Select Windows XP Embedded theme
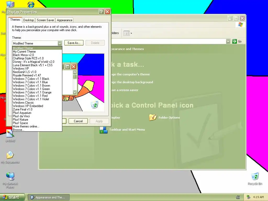 37,106
